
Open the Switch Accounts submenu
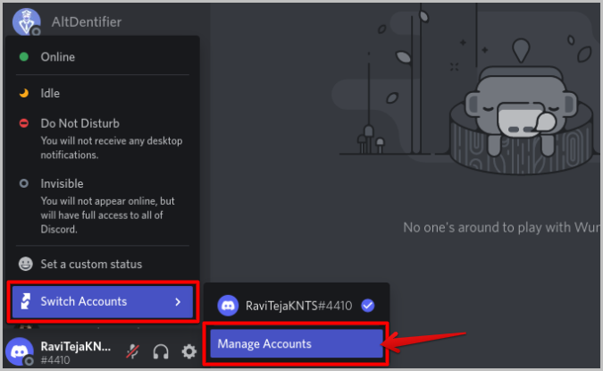tap(103, 302)
